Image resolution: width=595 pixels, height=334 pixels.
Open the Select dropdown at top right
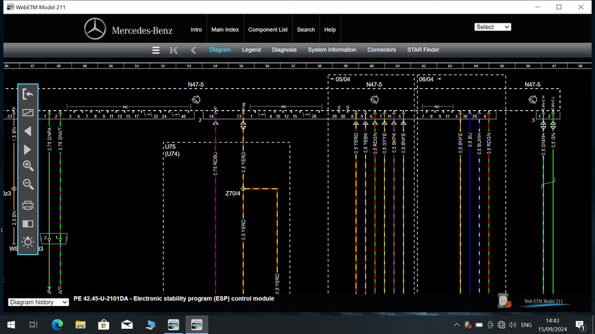(x=492, y=27)
